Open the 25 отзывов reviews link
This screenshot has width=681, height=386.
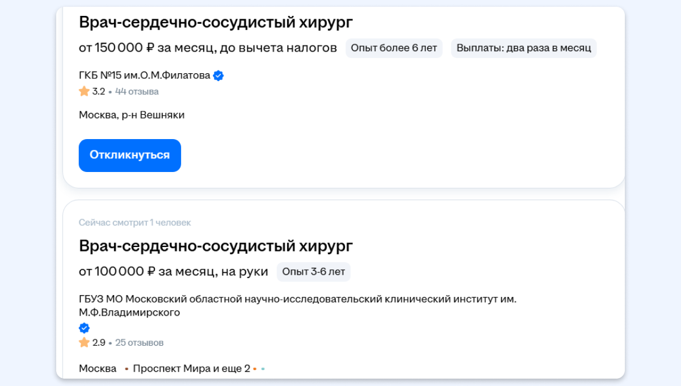pyautogui.click(x=139, y=343)
